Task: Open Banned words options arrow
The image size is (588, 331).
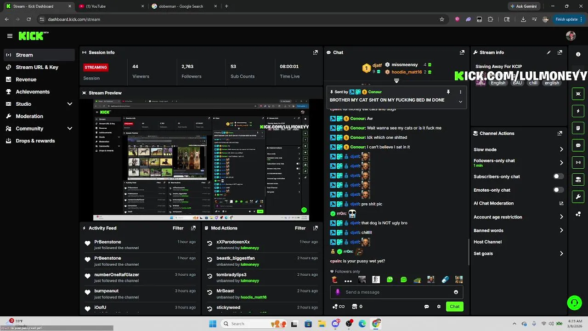Action: pos(561,230)
